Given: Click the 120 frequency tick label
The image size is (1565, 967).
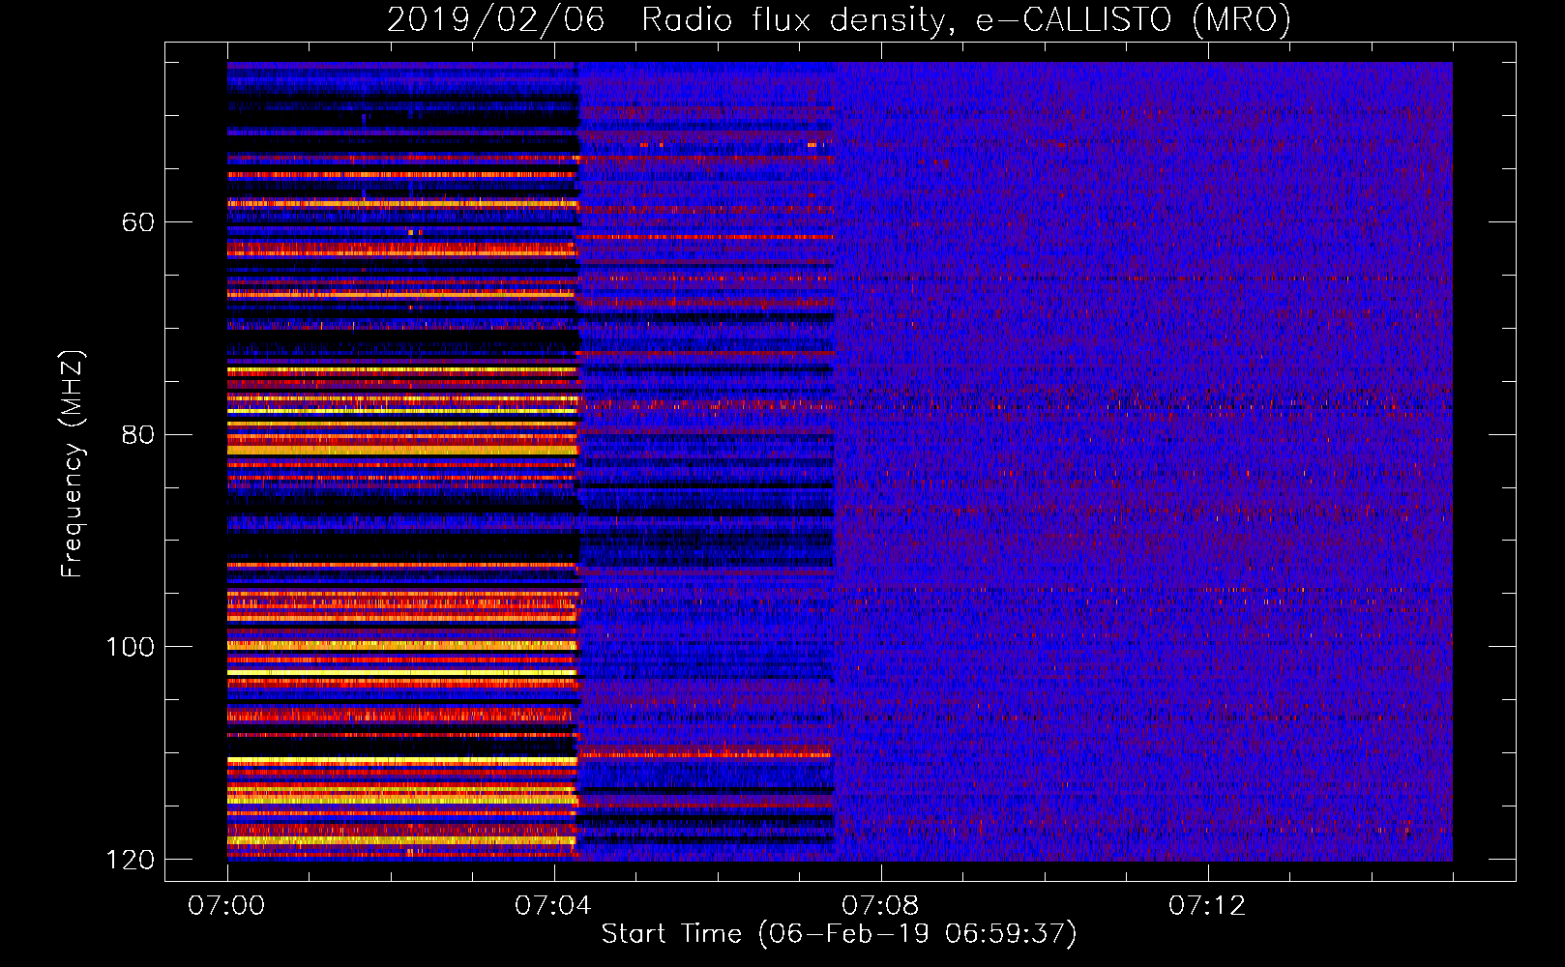Looking at the screenshot, I should click(131, 860).
